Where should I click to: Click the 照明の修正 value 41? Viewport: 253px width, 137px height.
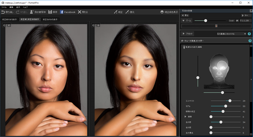pos(244,112)
